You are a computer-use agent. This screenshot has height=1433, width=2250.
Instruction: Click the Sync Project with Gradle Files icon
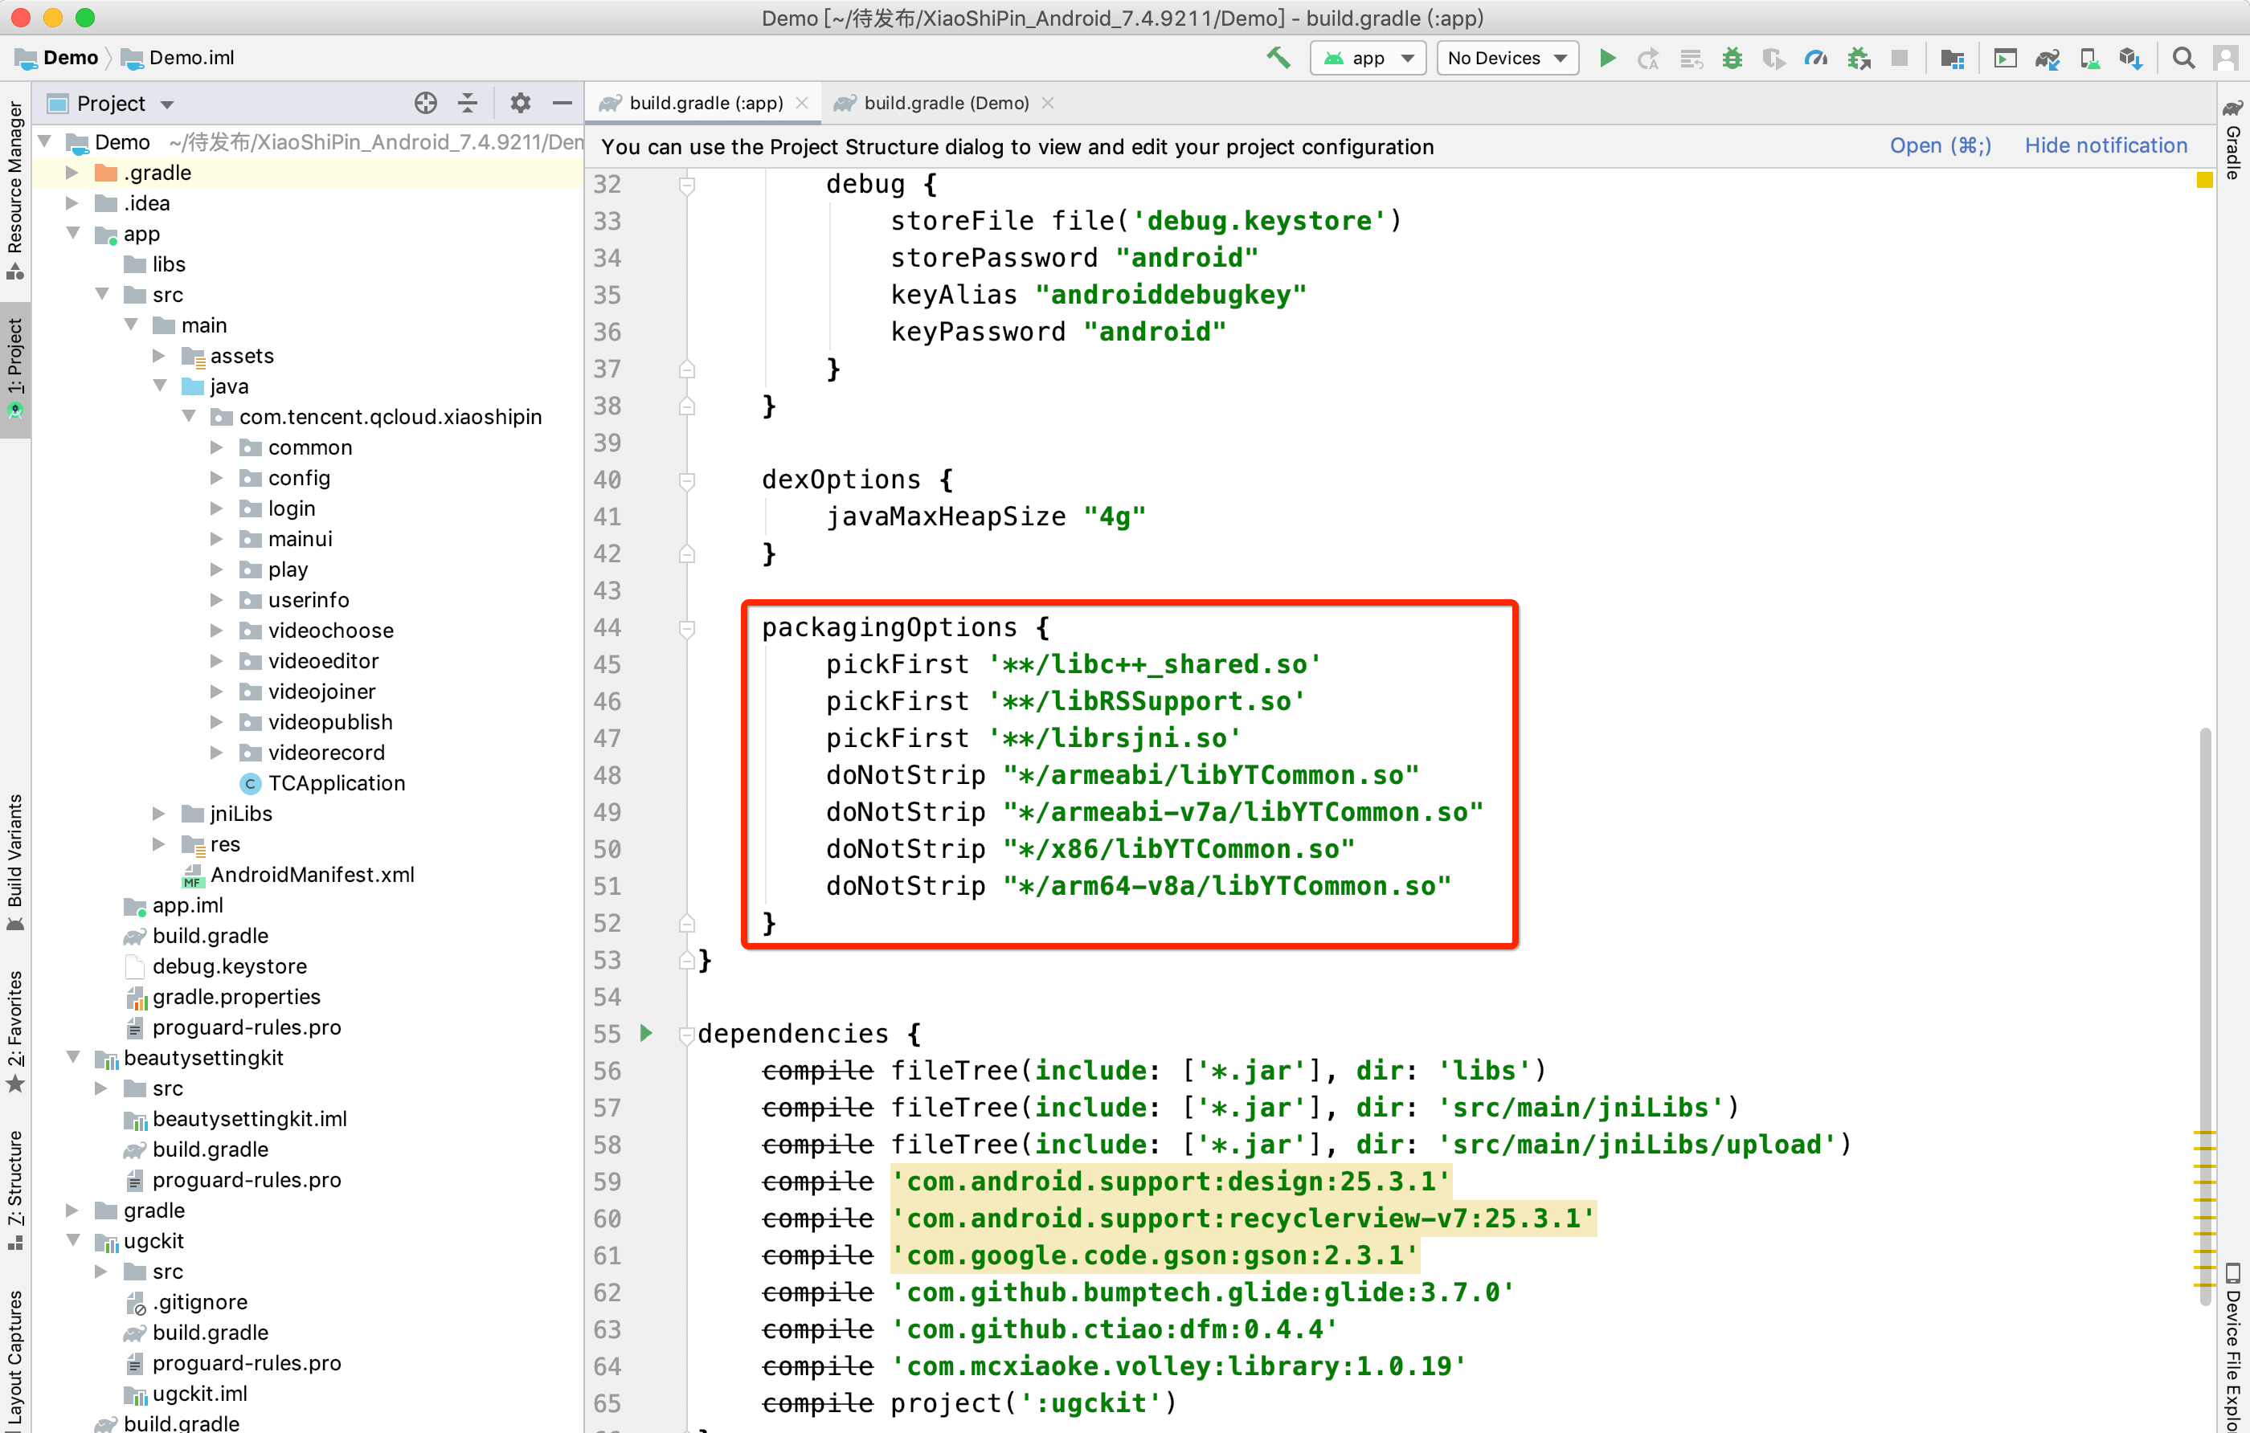2047,58
